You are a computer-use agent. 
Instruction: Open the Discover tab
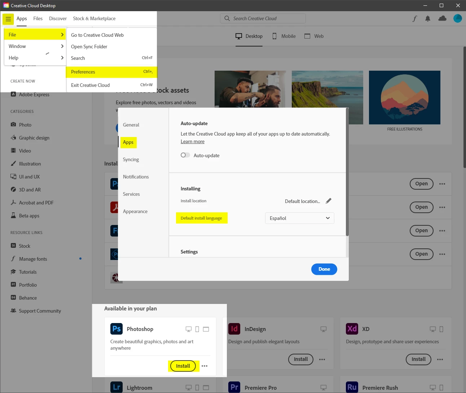58,18
